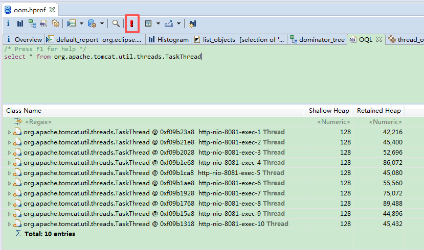Expand the http-nio-8081-exec-10 thread row
This screenshot has height=250, width=424.
pos(9,224)
